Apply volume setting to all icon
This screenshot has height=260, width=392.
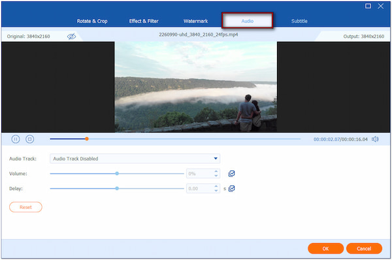click(x=231, y=174)
